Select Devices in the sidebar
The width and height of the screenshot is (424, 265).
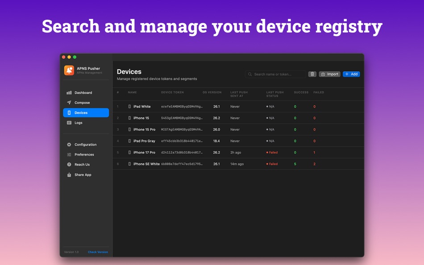[86, 113]
